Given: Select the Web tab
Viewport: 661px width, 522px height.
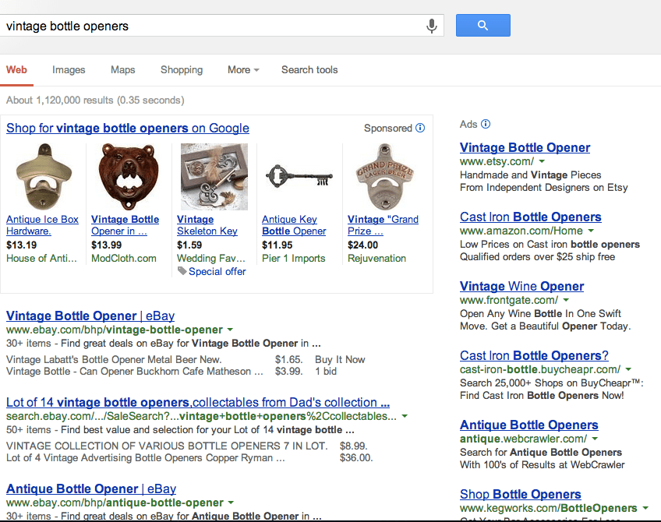Looking at the screenshot, I should [x=16, y=69].
